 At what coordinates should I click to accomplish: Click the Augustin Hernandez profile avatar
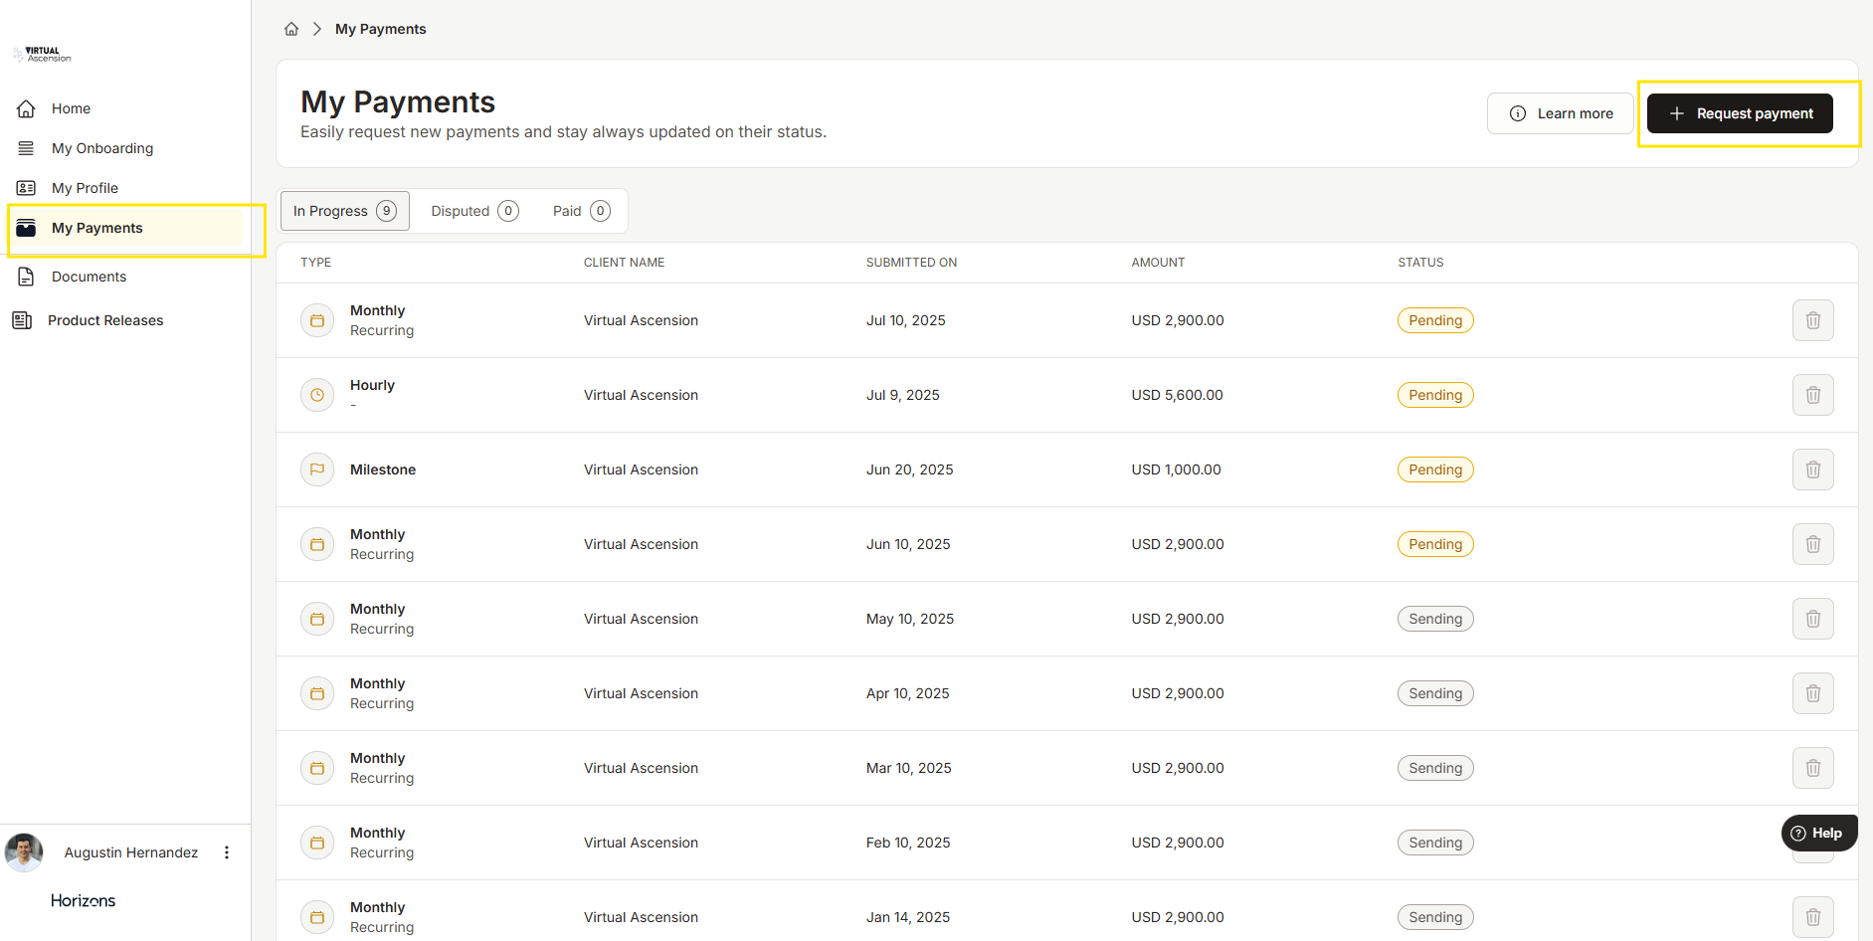(25, 852)
